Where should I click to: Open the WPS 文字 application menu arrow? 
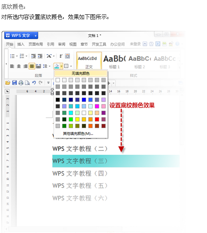[36, 36]
